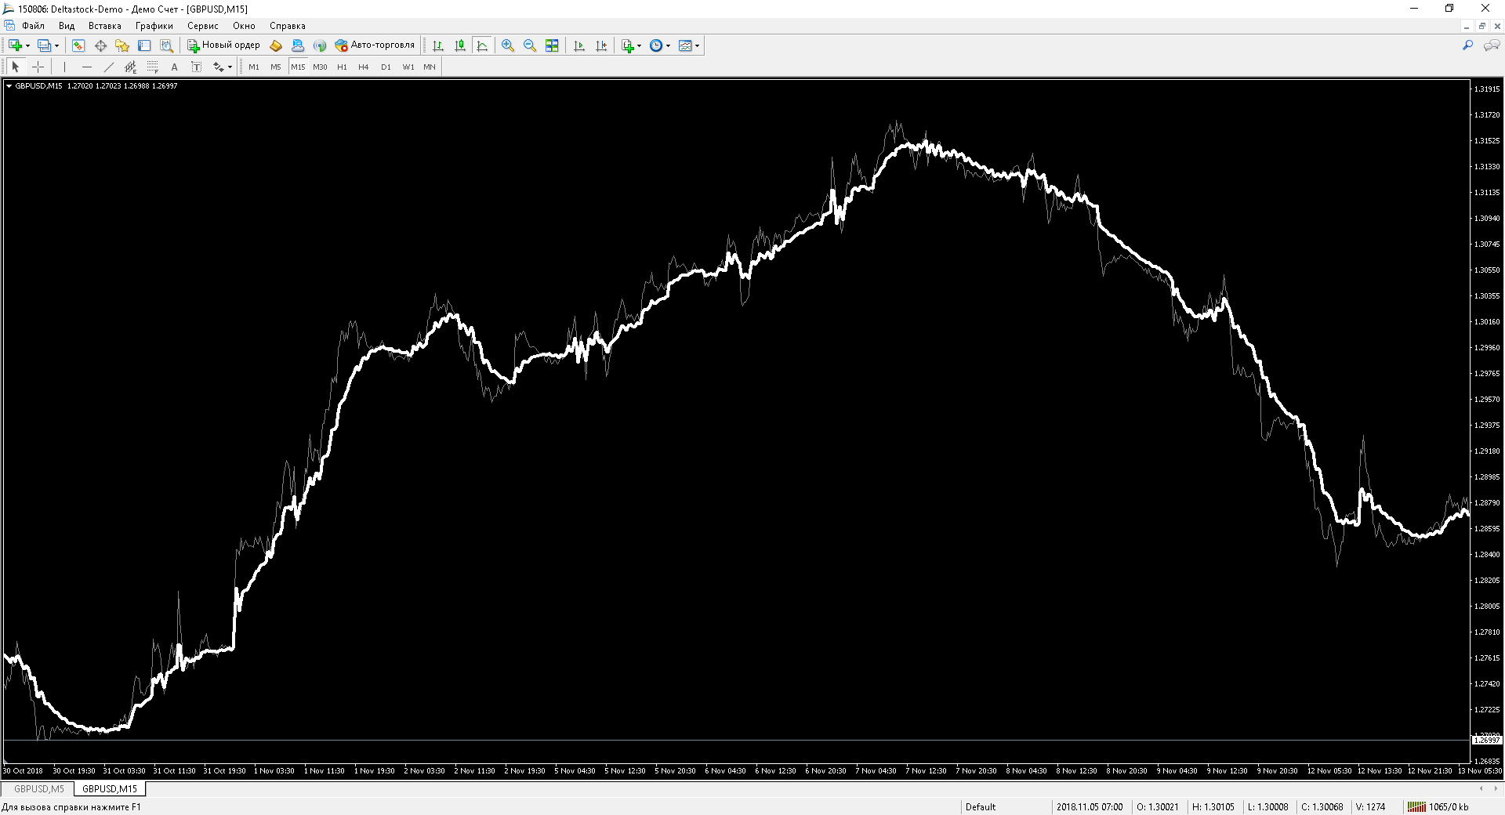Open the search magnifier in toolbar
The width and height of the screenshot is (1505, 815).
pos(1467,45)
